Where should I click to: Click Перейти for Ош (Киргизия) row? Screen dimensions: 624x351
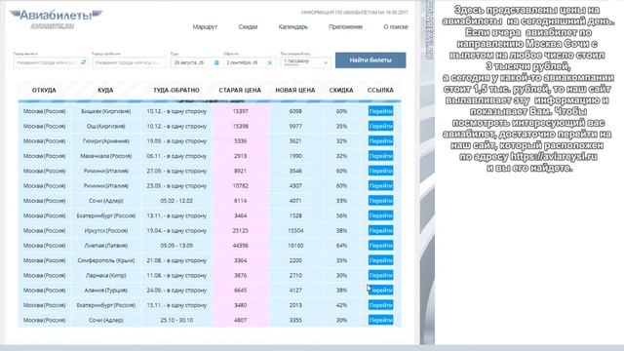(x=381, y=126)
